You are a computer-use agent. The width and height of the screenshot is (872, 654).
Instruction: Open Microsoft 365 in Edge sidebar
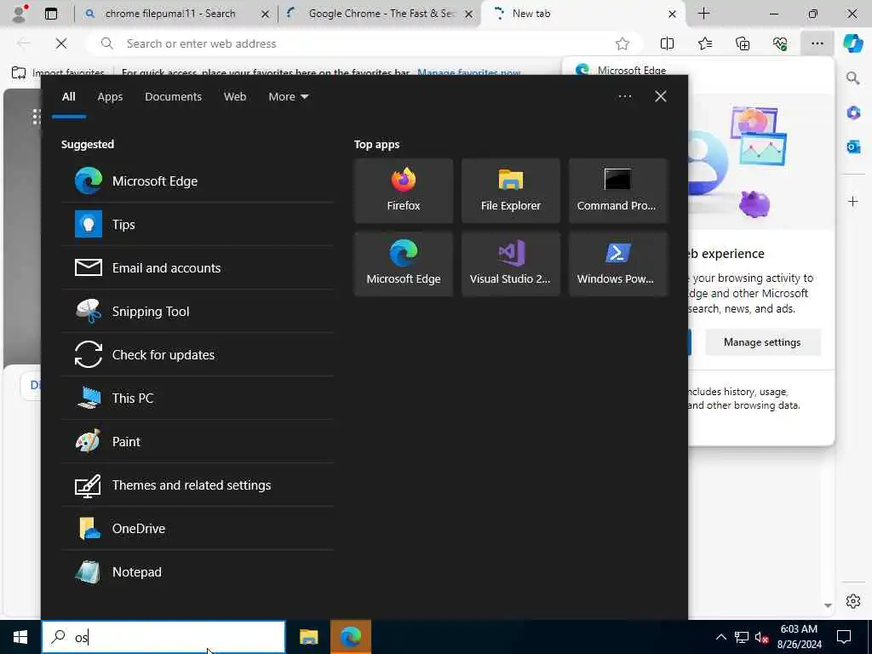click(x=853, y=113)
